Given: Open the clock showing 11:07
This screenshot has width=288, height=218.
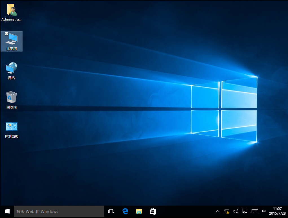Looking at the screenshot, I should 277,211.
